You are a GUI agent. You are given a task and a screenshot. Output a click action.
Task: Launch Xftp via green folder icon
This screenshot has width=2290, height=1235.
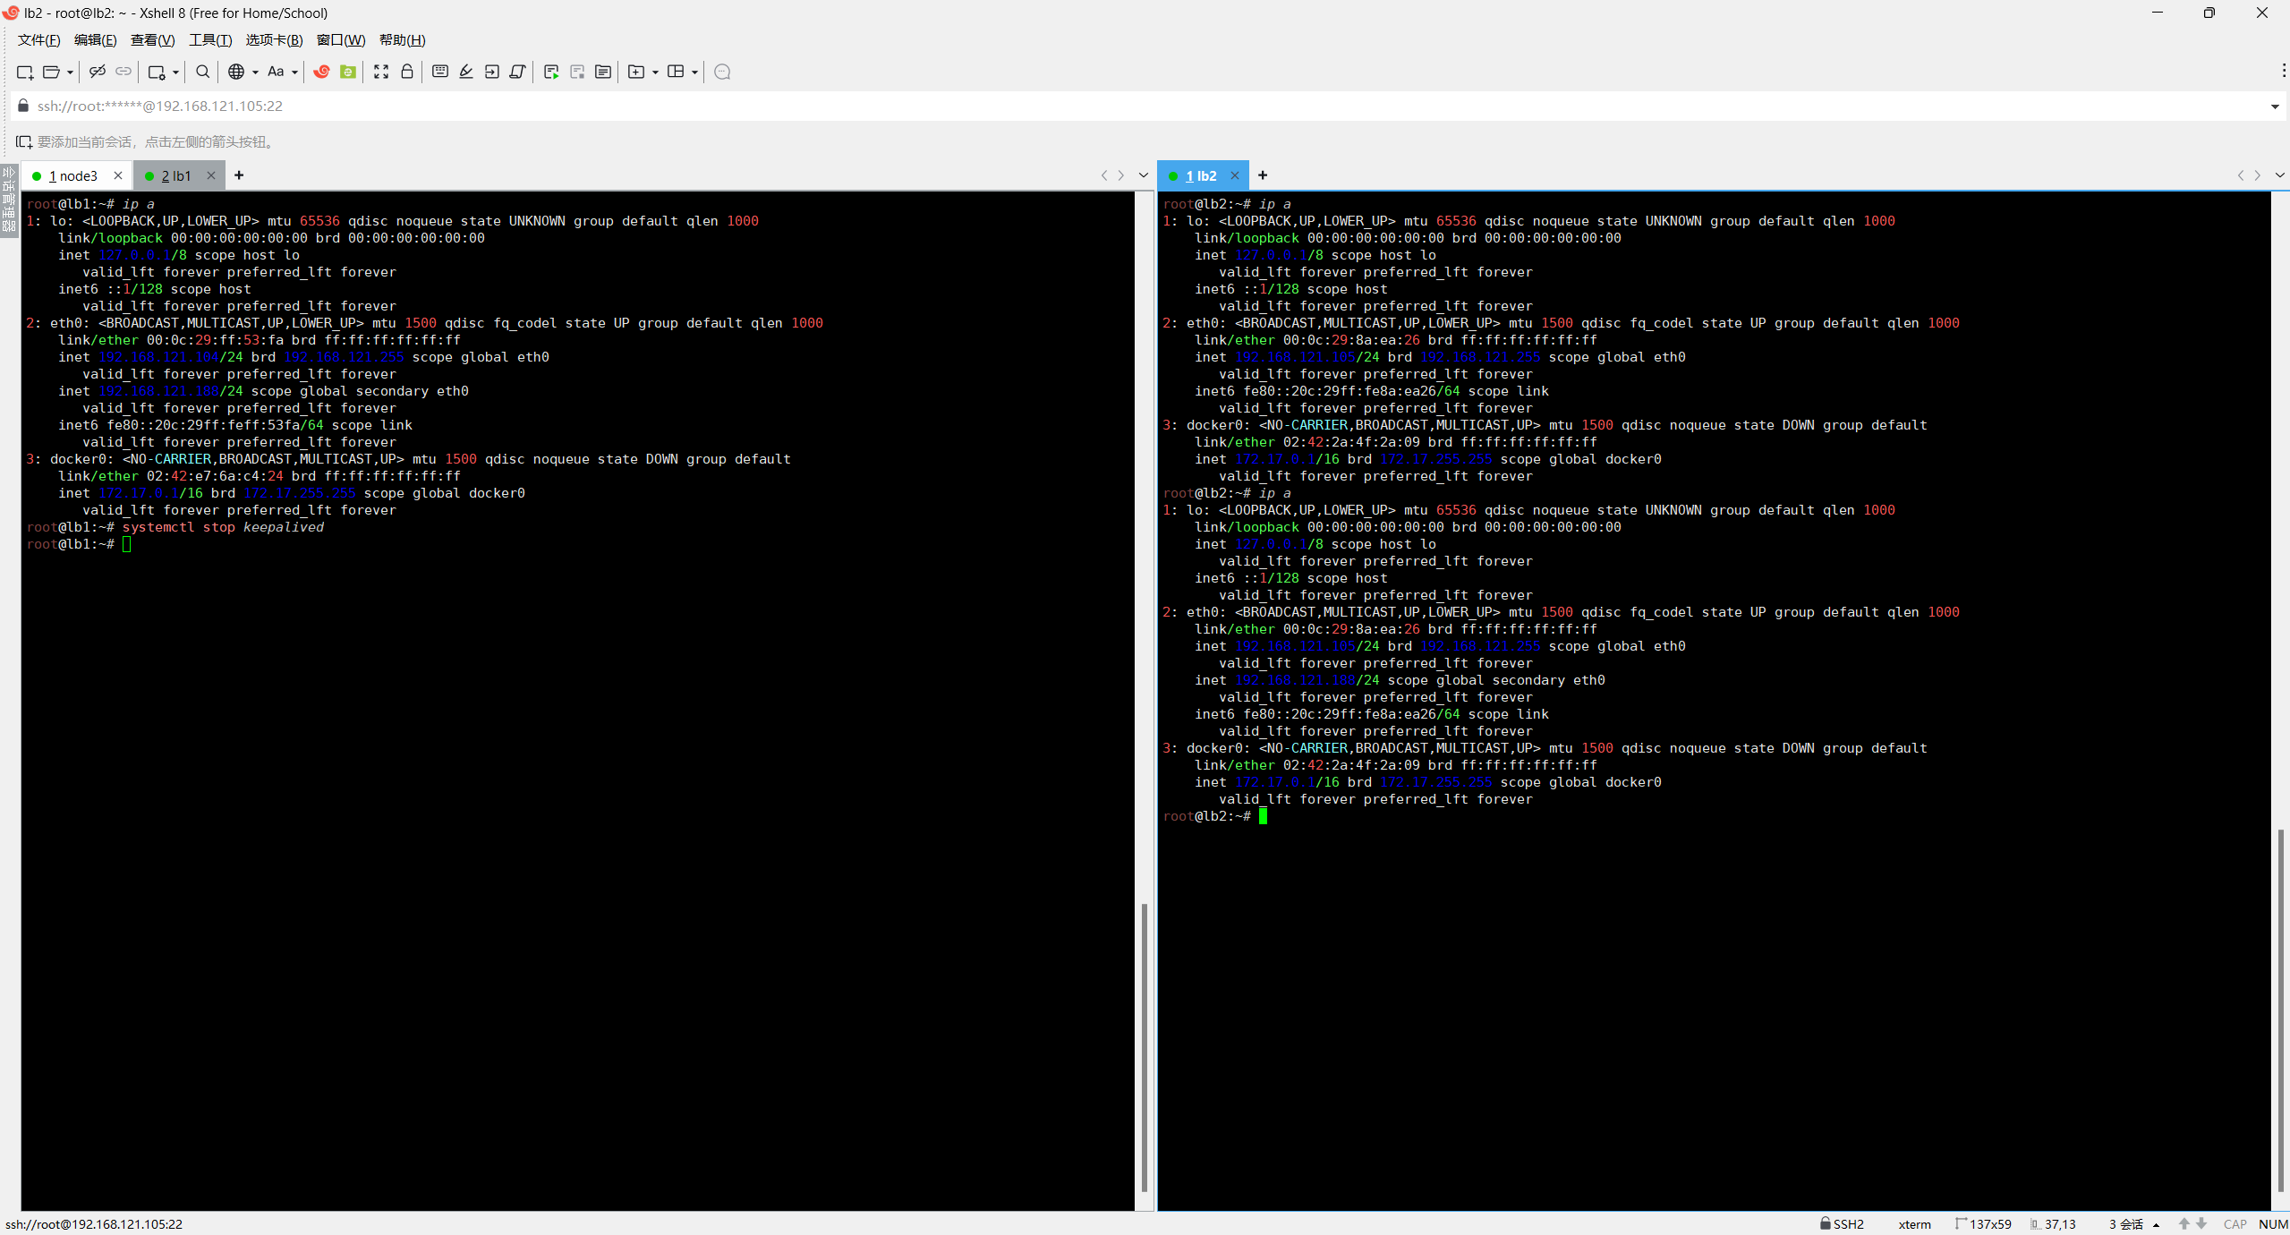click(348, 72)
